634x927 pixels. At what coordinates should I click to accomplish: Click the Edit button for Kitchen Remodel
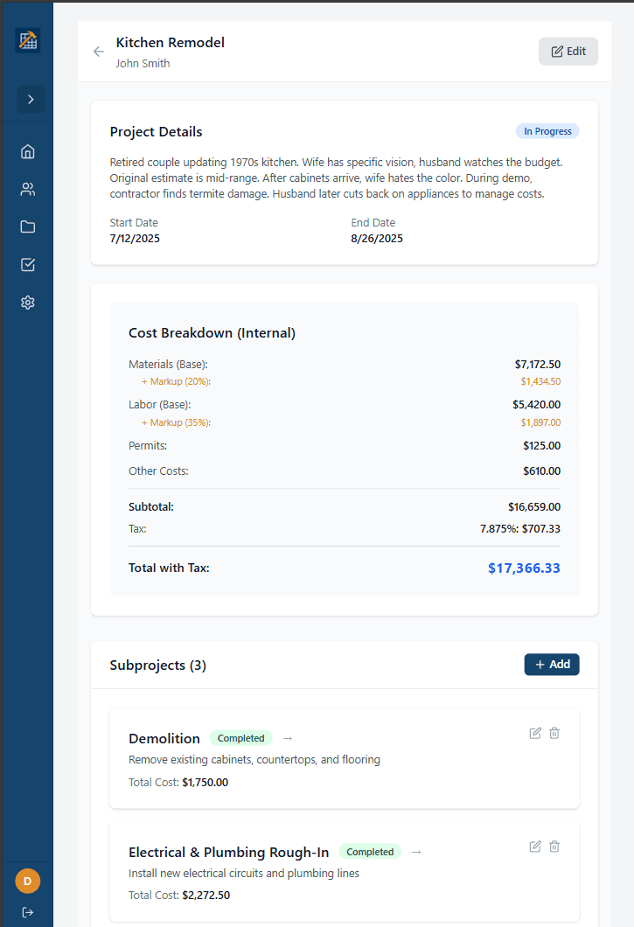click(568, 51)
